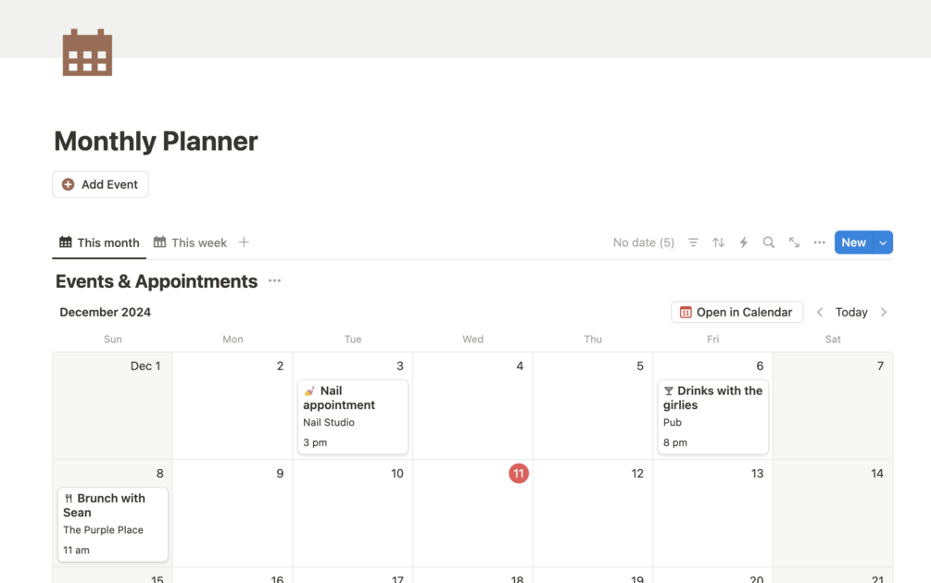Image resolution: width=931 pixels, height=583 pixels.
Task: Select the highlighted red date 11
Action: point(519,474)
